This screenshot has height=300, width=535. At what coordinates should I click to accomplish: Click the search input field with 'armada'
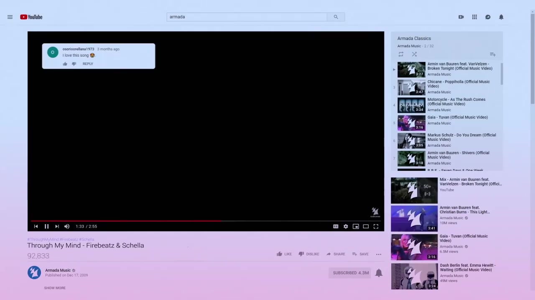[x=247, y=17]
